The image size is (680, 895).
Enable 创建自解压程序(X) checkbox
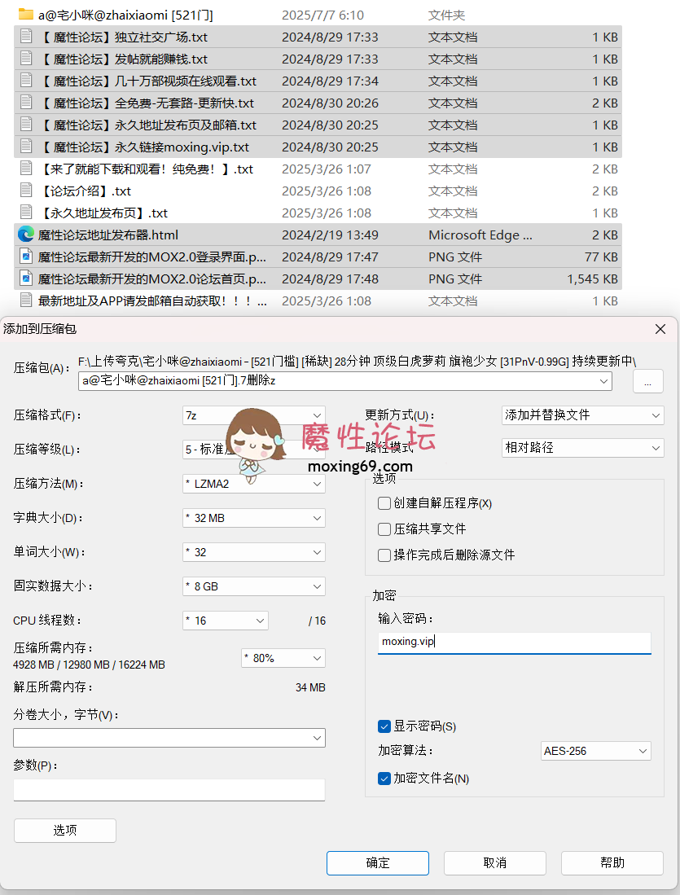coord(384,502)
